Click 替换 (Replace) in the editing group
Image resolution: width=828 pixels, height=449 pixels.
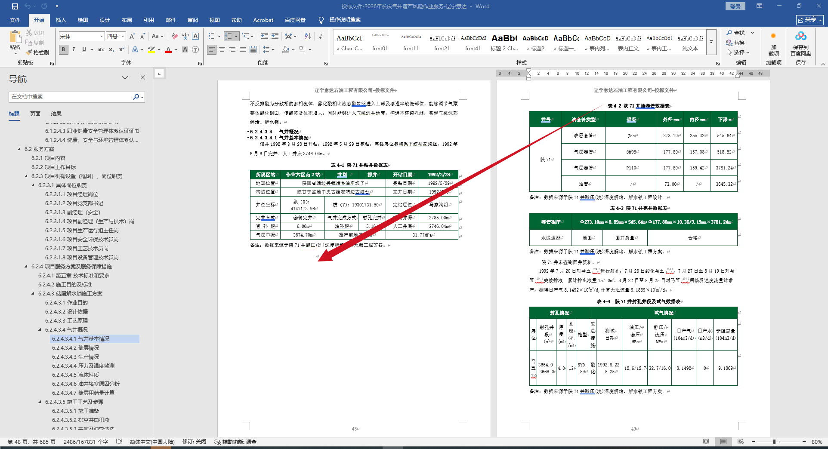point(735,43)
